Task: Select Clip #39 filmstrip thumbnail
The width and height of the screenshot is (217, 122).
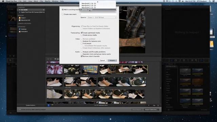Action: (x=80, y=82)
